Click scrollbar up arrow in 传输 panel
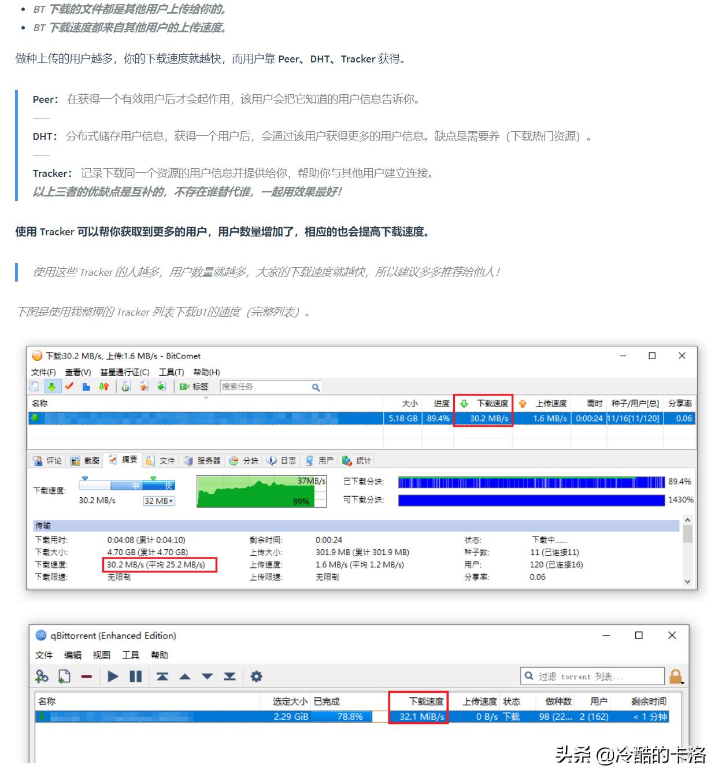 (x=687, y=520)
